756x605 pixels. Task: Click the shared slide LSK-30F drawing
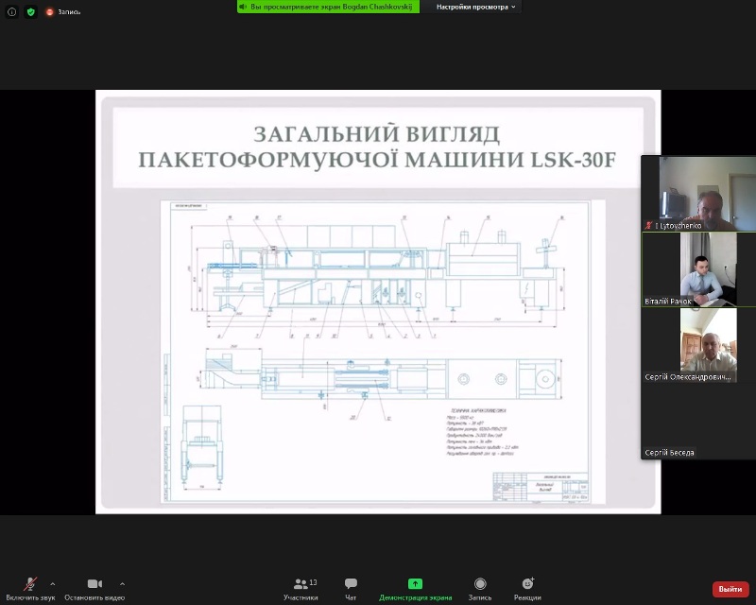pyautogui.click(x=378, y=350)
